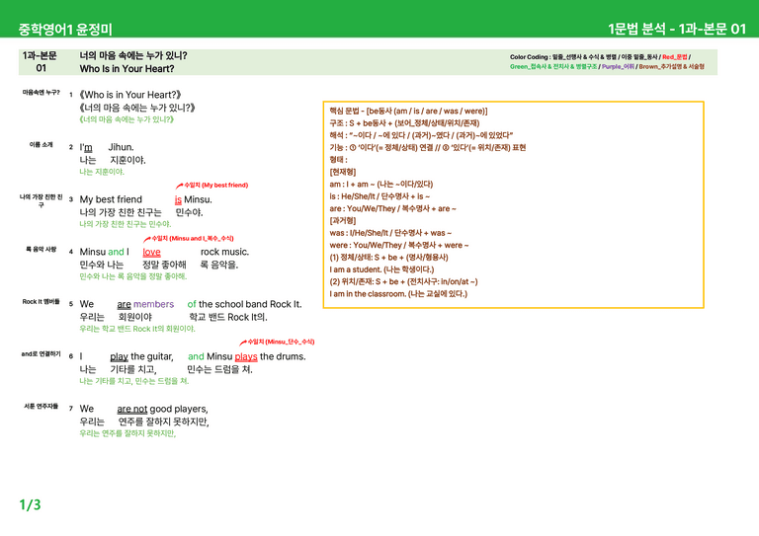Image resolution: width=759 pixels, height=536 pixels.
Task: Click the purple word 'members'
Action: coord(153,304)
